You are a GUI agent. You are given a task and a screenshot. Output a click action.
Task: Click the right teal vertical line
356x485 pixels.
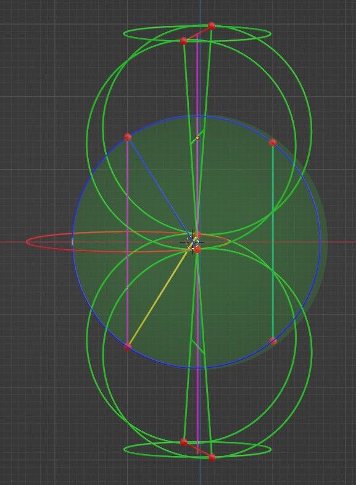click(273, 242)
